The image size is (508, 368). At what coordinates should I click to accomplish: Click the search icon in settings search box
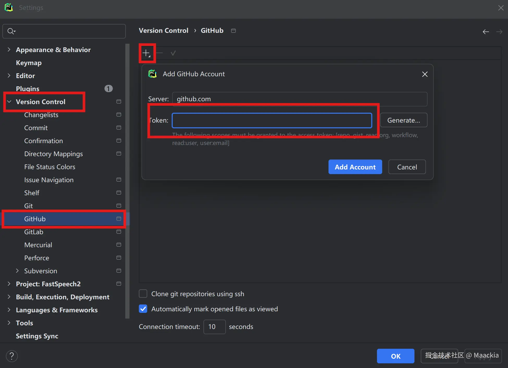[x=11, y=31]
